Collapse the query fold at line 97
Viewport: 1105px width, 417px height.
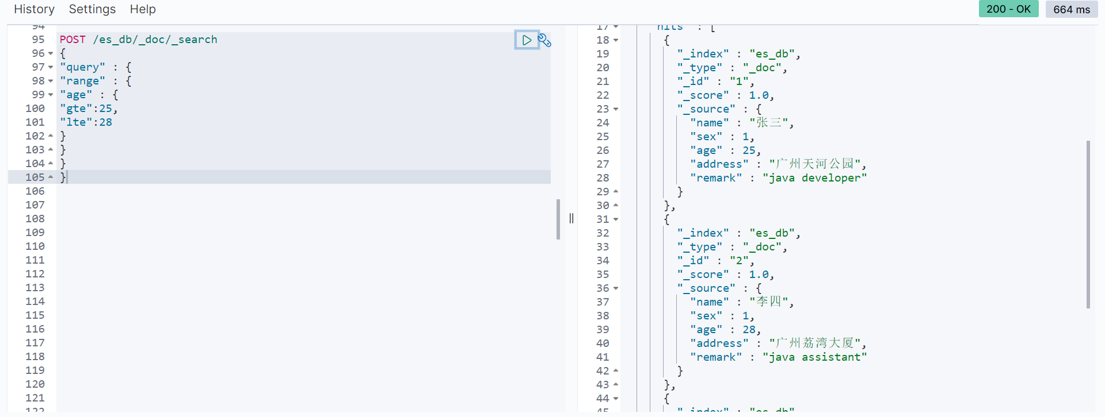point(51,67)
